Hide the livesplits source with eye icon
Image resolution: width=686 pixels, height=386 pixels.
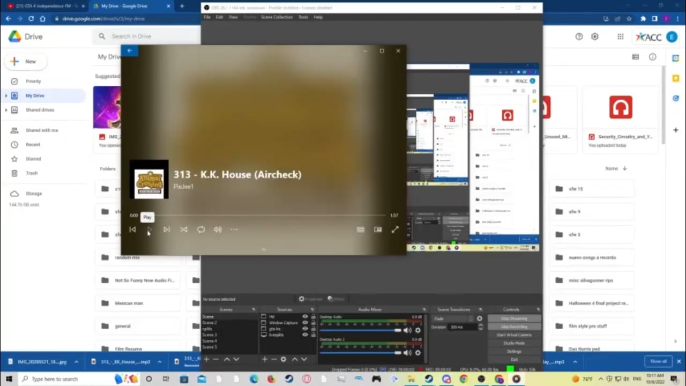coord(305,335)
